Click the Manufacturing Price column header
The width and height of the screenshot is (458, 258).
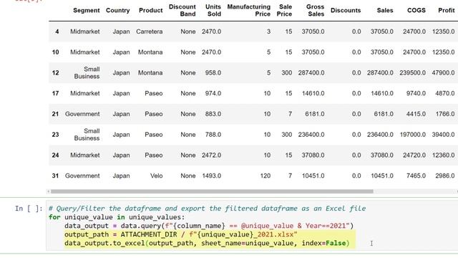tap(249, 10)
